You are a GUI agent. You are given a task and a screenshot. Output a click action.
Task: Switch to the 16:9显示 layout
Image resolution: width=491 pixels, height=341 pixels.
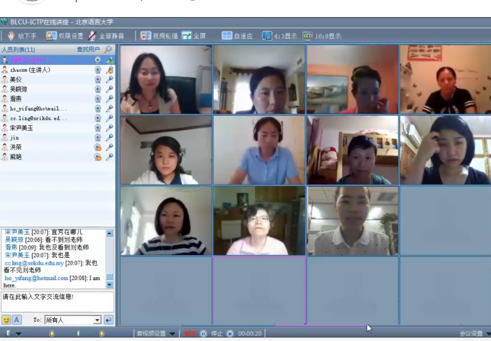(308, 36)
